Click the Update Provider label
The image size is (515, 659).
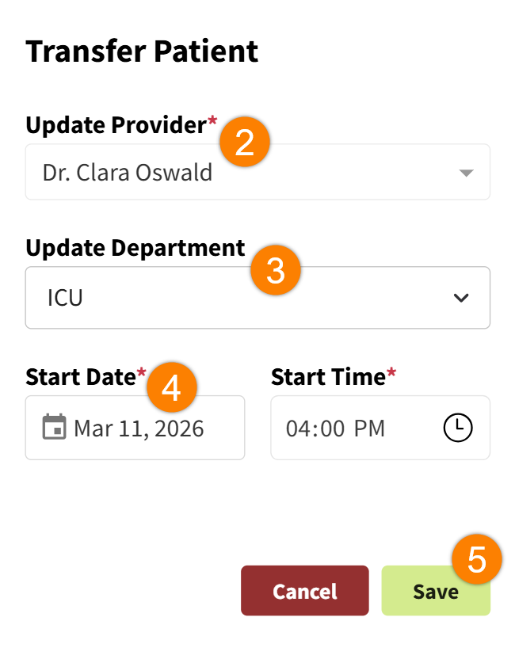(x=116, y=125)
